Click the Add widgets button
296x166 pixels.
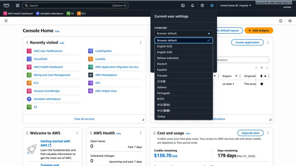coord(259,30)
